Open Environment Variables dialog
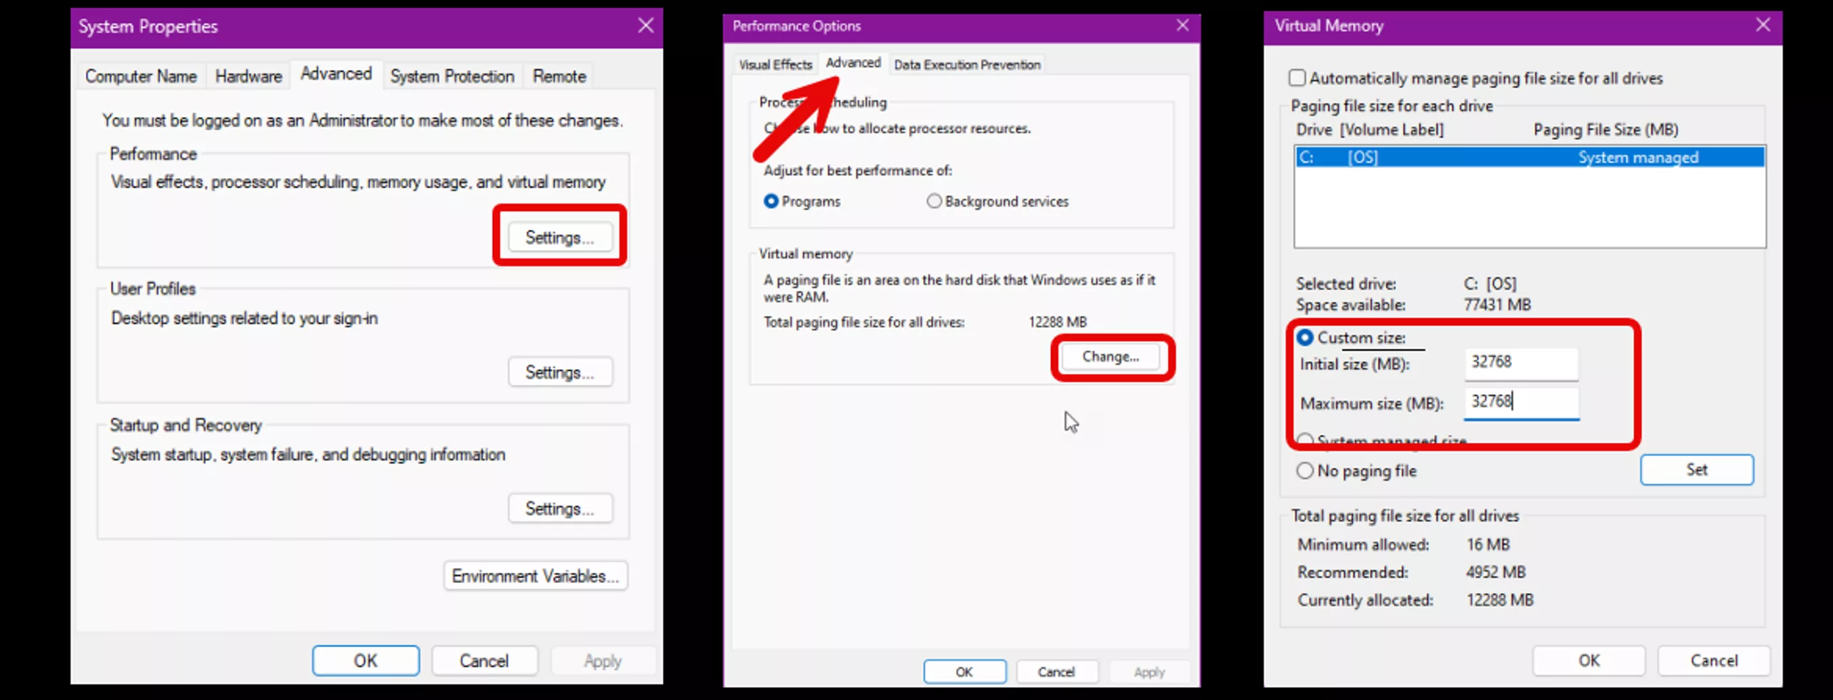Image resolution: width=1833 pixels, height=700 pixels. (536, 576)
